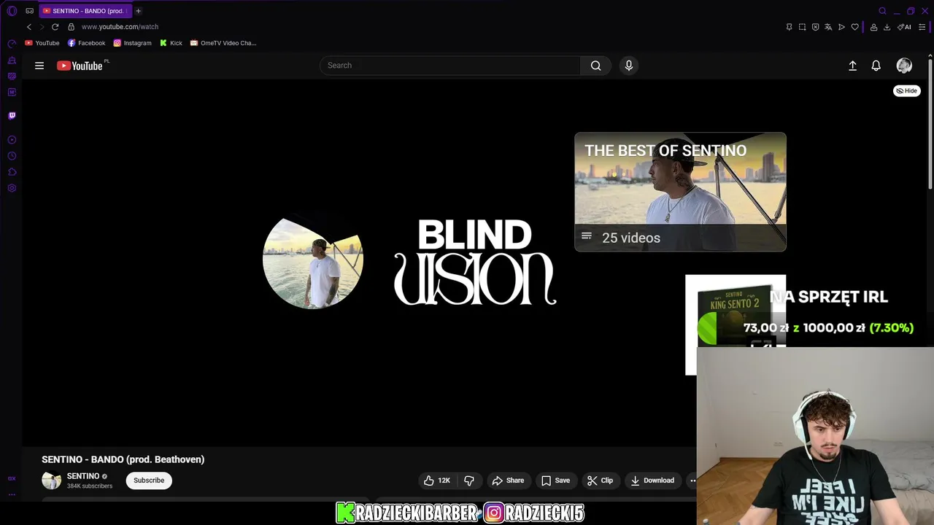Viewport: 934px width, 525px height.
Task: Select the SENTINO - BANDO tab
Action: click(x=85, y=11)
